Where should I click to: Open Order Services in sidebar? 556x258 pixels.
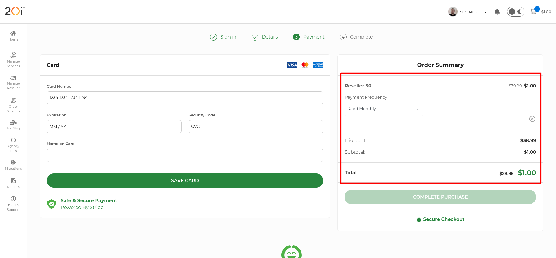coord(13,105)
